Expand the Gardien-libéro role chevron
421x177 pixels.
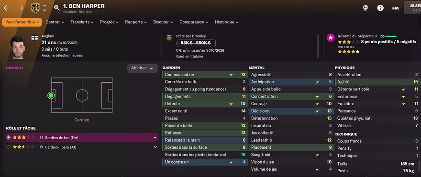click(155, 147)
